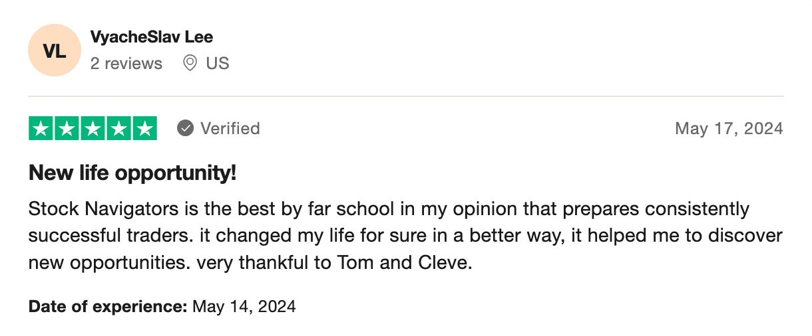812x336 pixels.
Task: Click 'Tom and Cleve' in review text
Action: 407,263
